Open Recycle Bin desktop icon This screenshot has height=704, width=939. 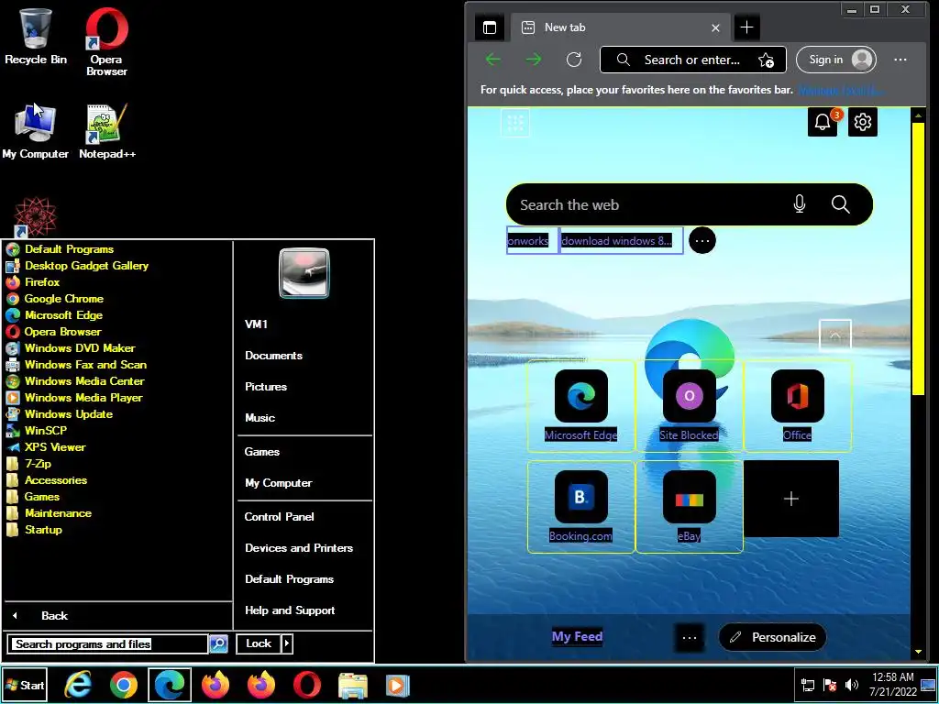coord(36,37)
